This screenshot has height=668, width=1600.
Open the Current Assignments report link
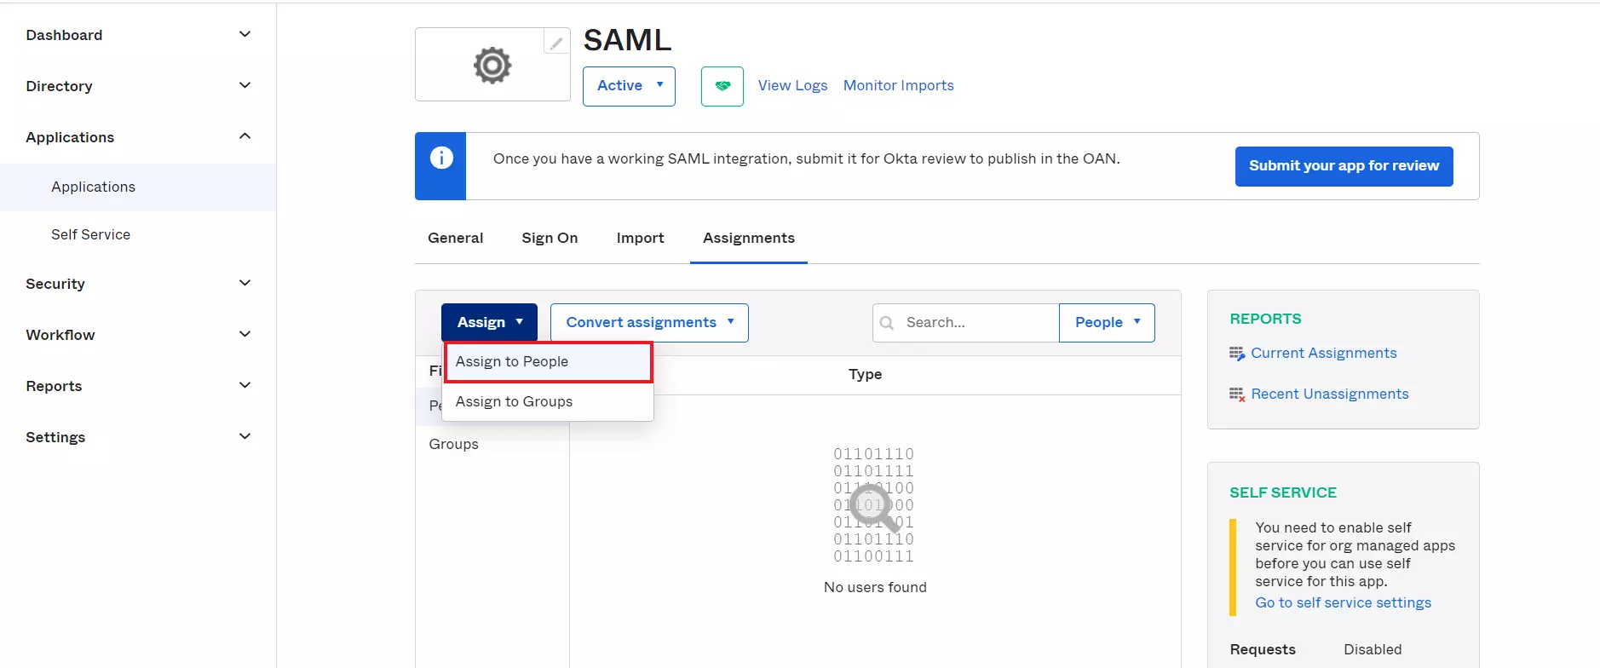click(x=1324, y=354)
